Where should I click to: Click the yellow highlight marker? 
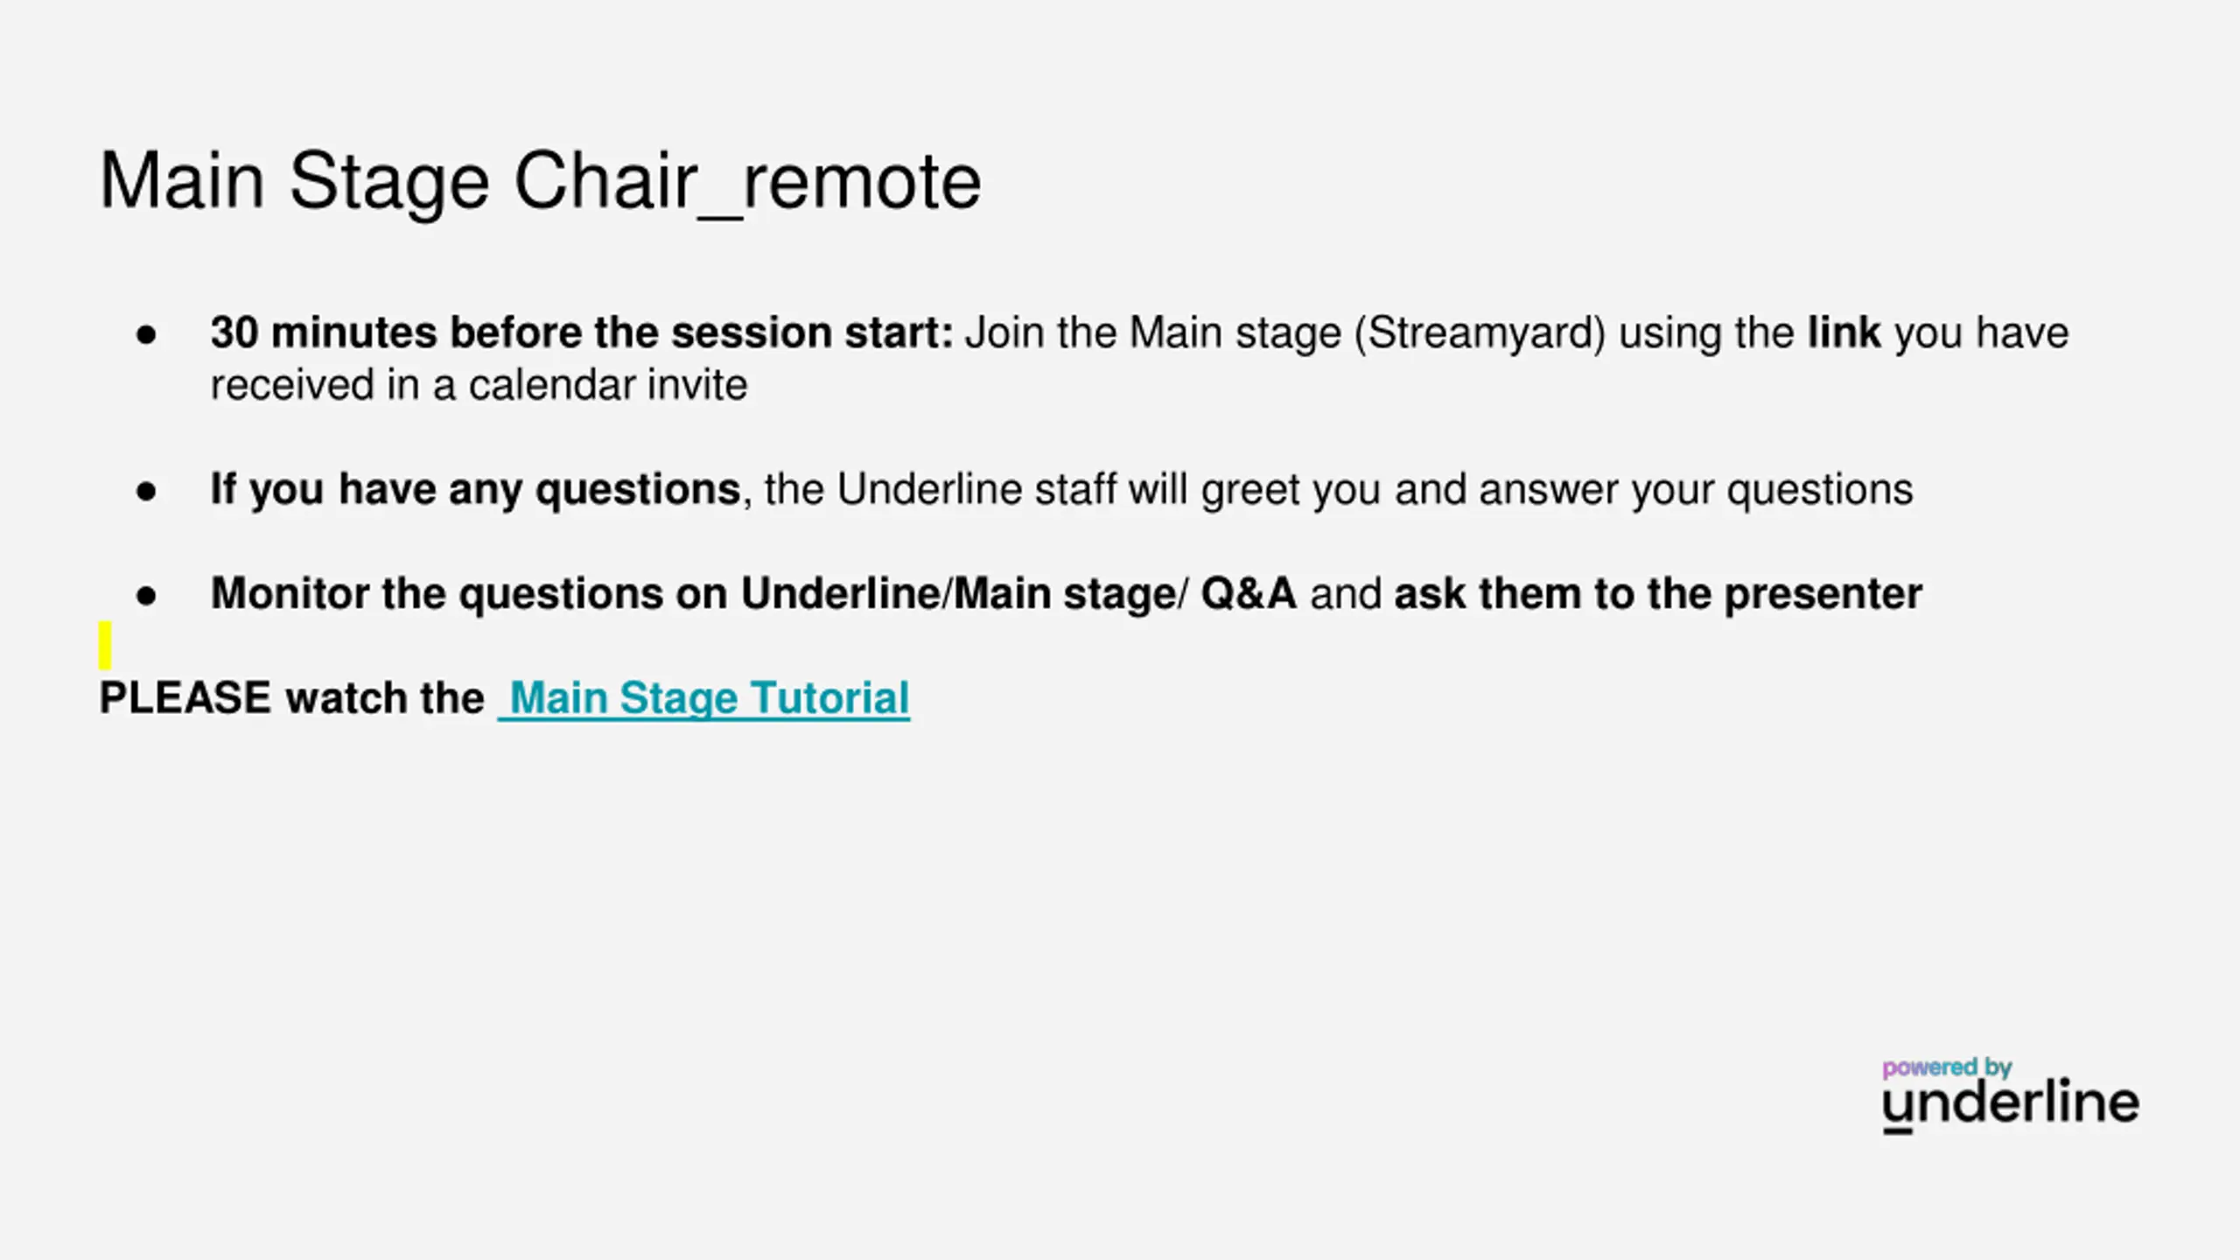[x=105, y=645]
